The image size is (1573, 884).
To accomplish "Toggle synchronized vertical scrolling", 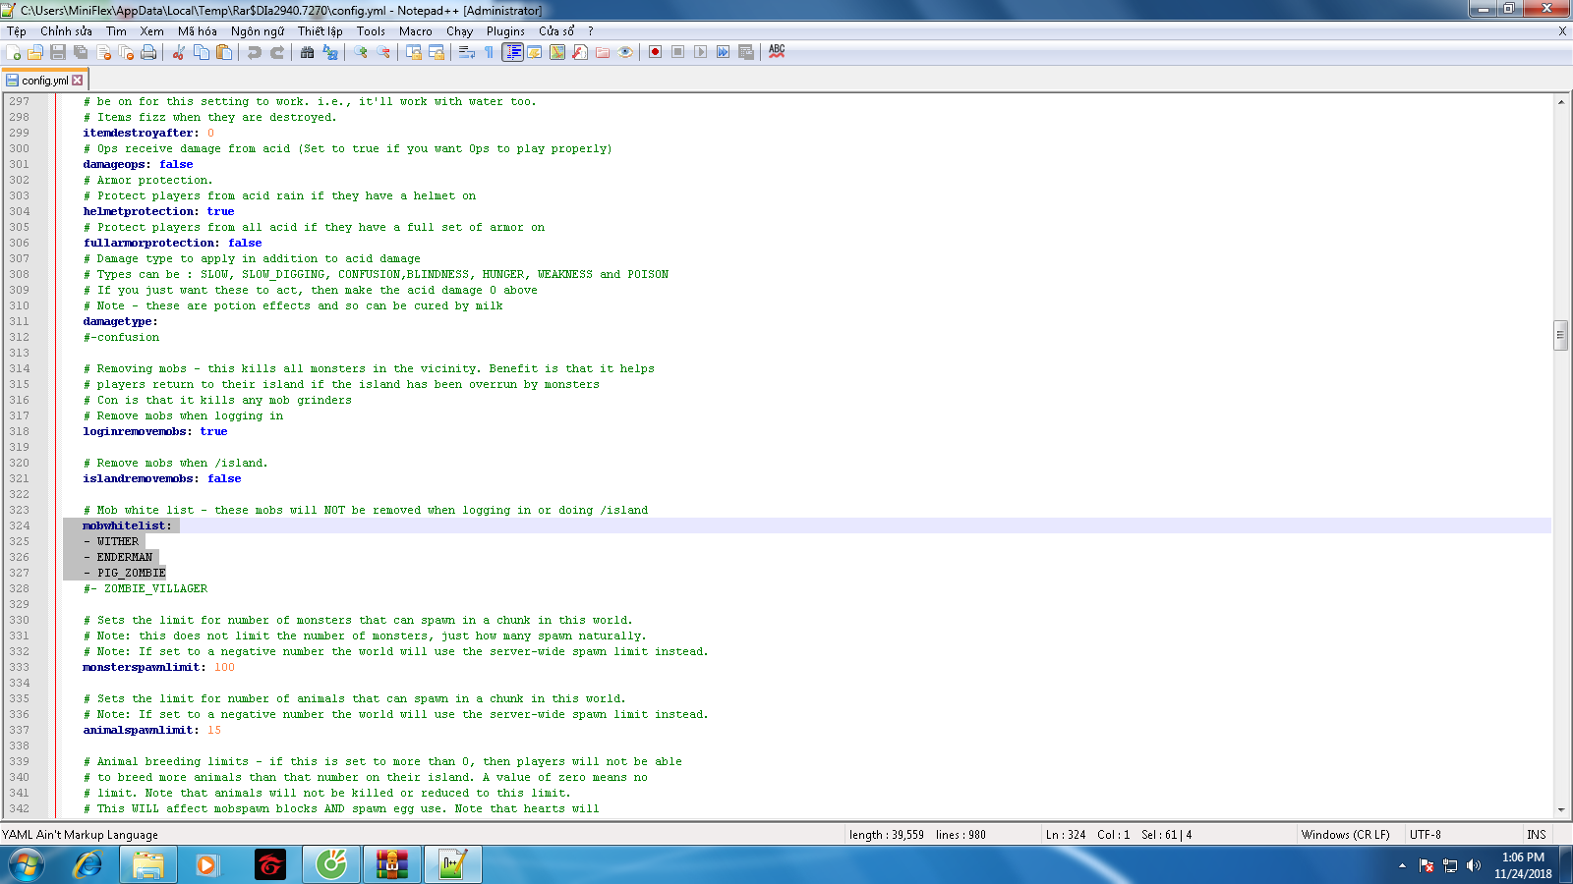I will click(414, 52).
